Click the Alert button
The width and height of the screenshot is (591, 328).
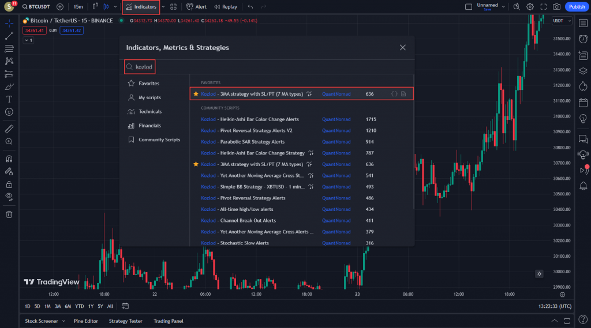pos(196,7)
